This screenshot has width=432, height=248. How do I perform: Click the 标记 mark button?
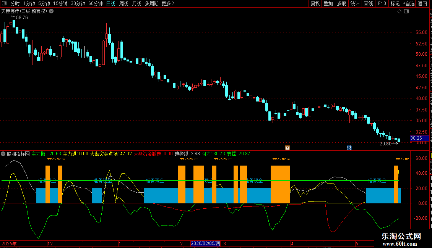395,3
